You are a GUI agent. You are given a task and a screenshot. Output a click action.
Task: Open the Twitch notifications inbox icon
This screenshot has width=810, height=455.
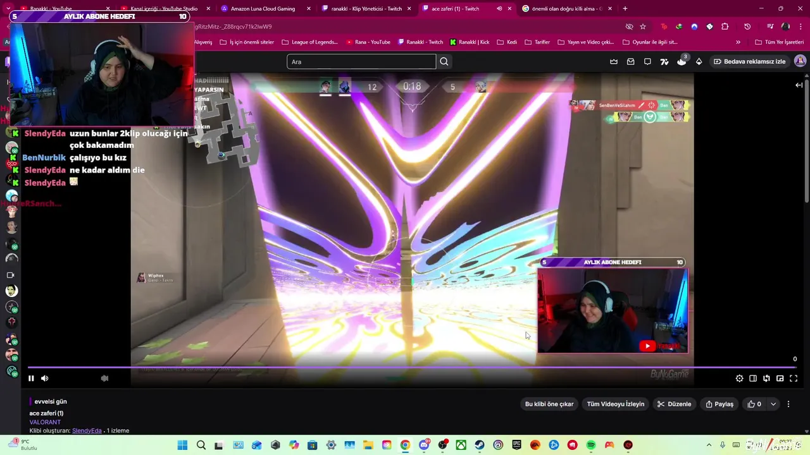(631, 61)
